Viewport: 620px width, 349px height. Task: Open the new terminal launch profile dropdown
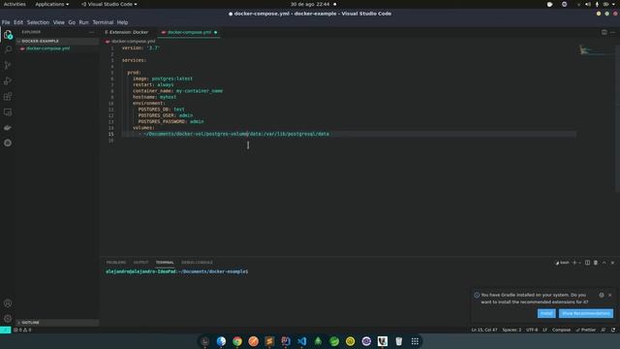(x=579, y=263)
